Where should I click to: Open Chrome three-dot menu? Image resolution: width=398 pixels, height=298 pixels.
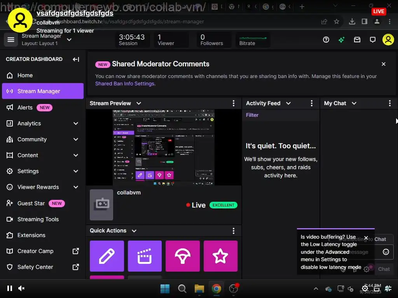pos(389,22)
